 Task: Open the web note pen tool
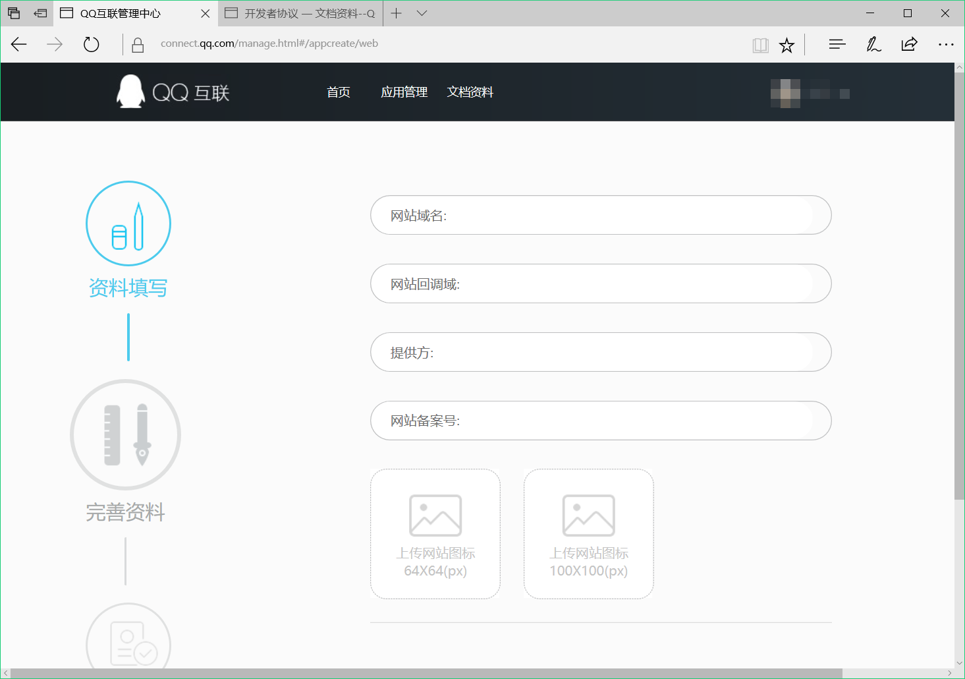pos(873,44)
